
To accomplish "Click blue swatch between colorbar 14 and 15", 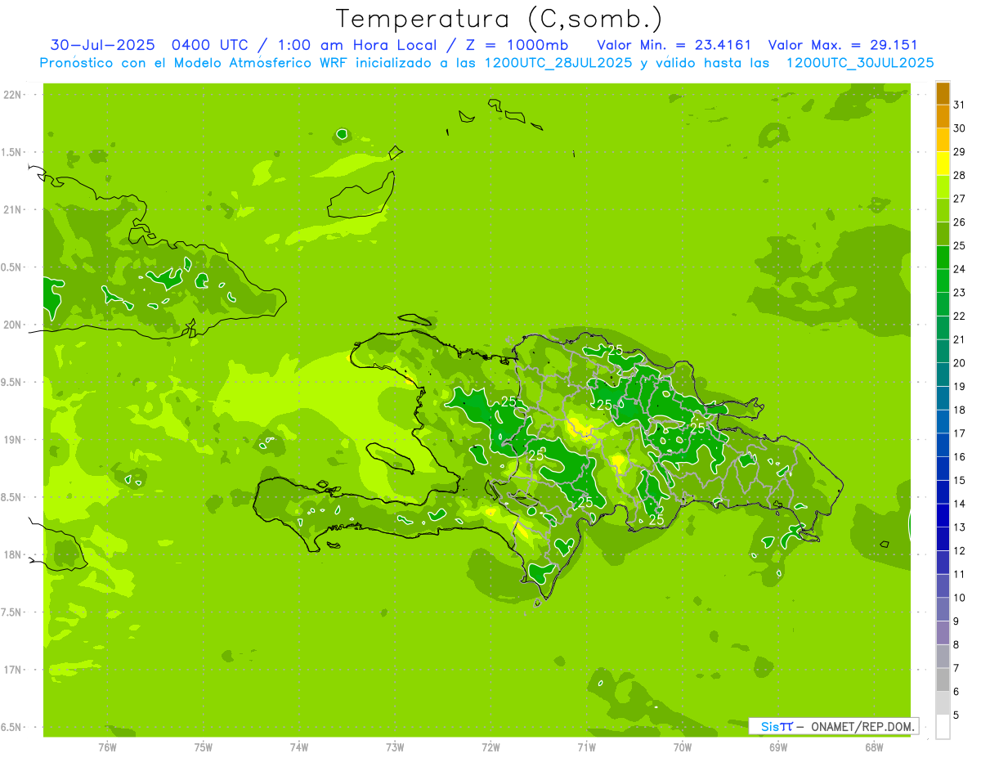I will click(x=943, y=492).
